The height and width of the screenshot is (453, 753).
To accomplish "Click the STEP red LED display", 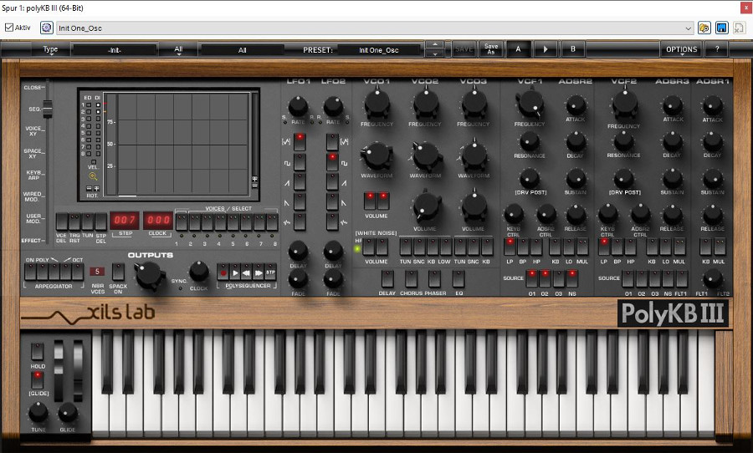I will tap(125, 221).
